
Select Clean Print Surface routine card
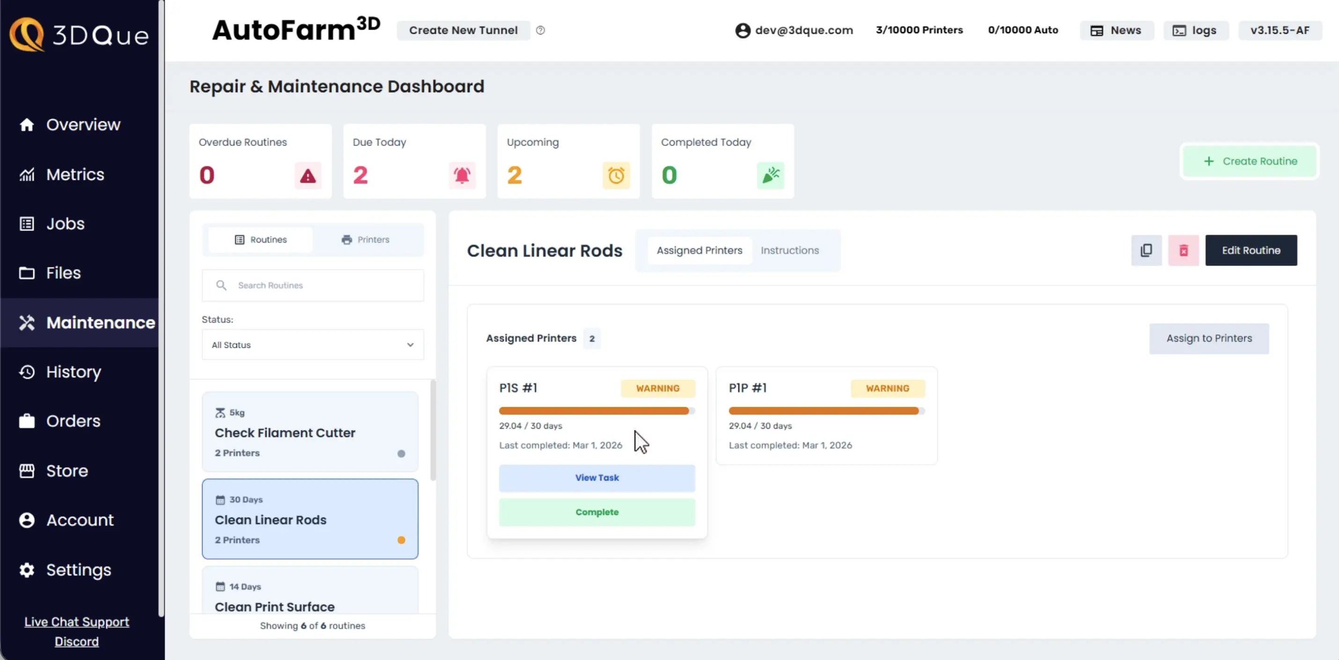[310, 590]
